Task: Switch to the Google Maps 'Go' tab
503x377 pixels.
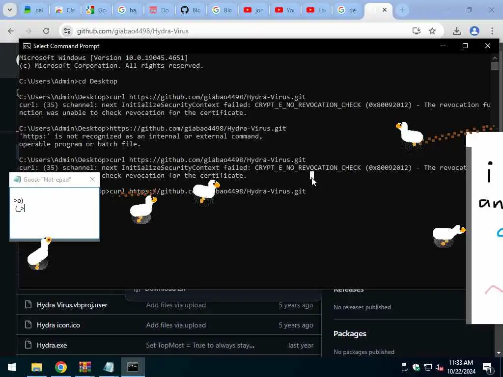Action: [96, 10]
